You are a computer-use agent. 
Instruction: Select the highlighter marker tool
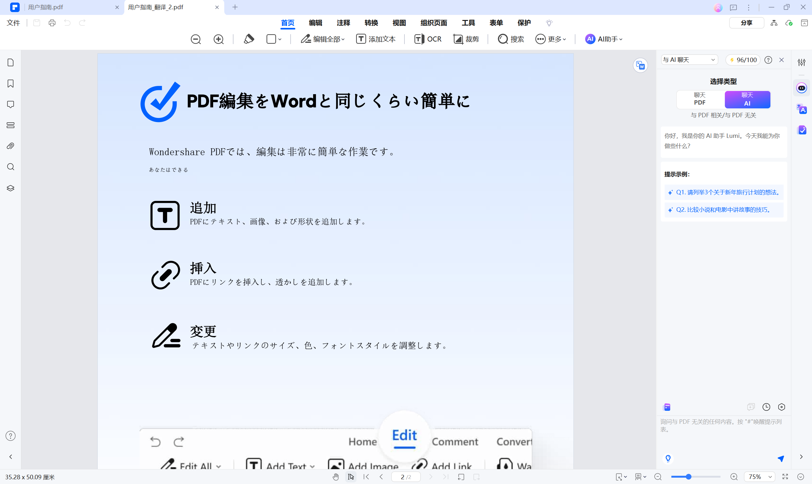click(x=249, y=39)
